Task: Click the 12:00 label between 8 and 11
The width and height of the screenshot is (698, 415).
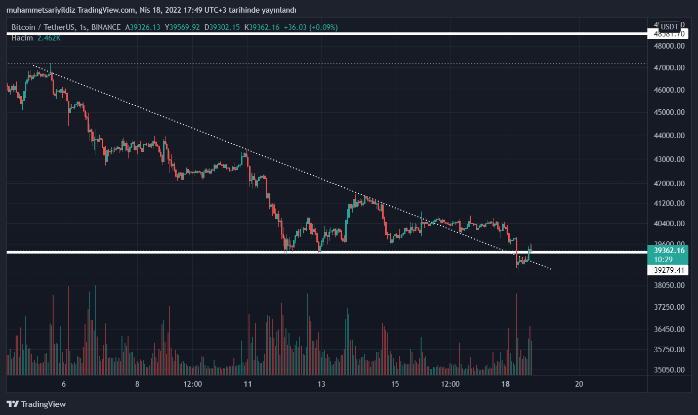Action: point(193,384)
